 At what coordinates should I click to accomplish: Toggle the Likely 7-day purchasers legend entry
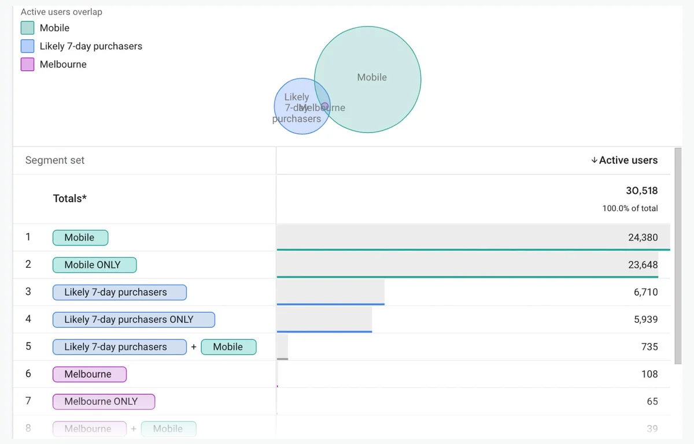click(90, 46)
